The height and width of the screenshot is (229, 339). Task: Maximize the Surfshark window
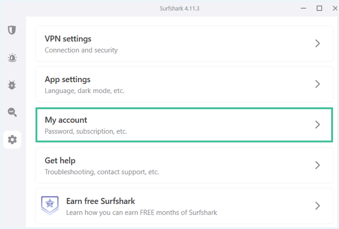click(319, 8)
